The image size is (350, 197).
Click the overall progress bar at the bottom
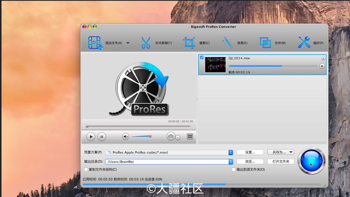tap(202, 184)
